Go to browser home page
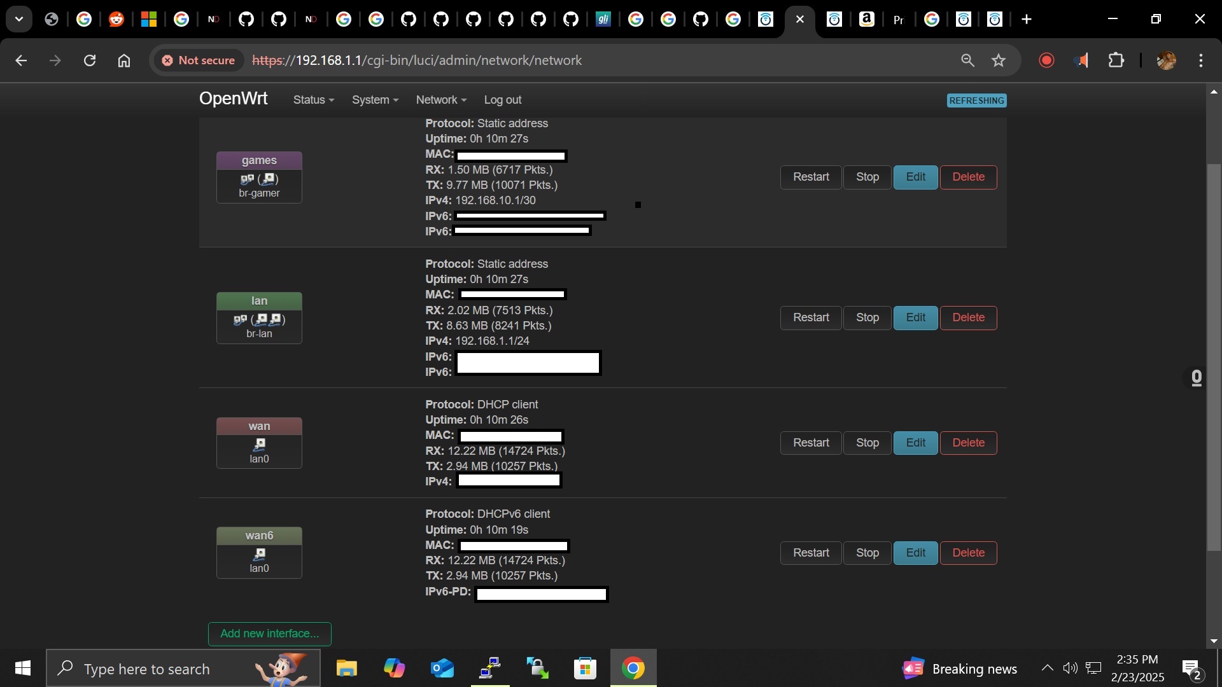The width and height of the screenshot is (1222, 687). [124, 60]
